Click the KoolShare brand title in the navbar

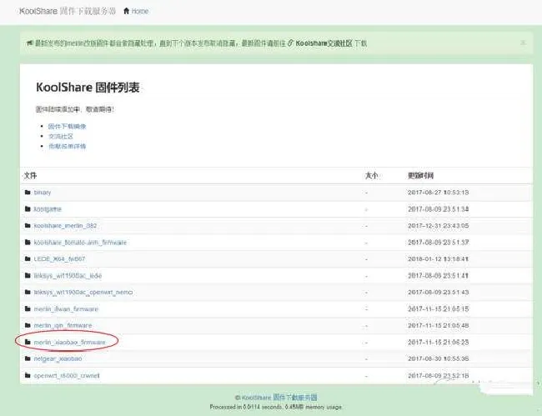click(68, 11)
